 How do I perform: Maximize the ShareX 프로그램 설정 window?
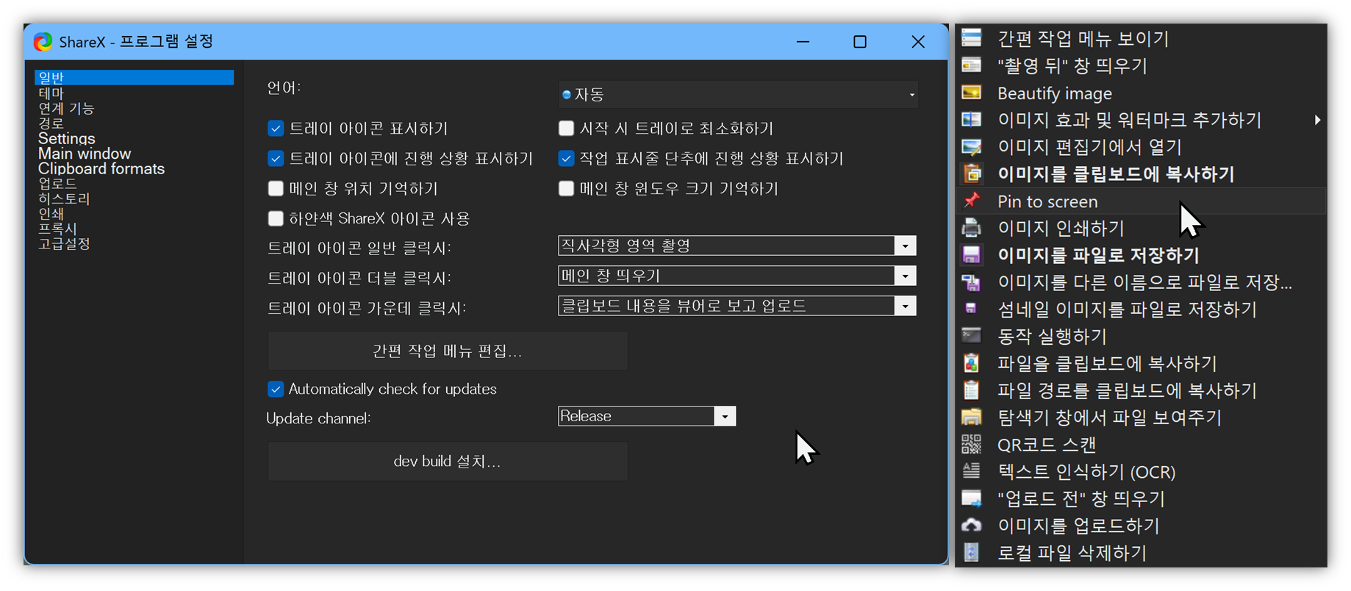coord(860,42)
